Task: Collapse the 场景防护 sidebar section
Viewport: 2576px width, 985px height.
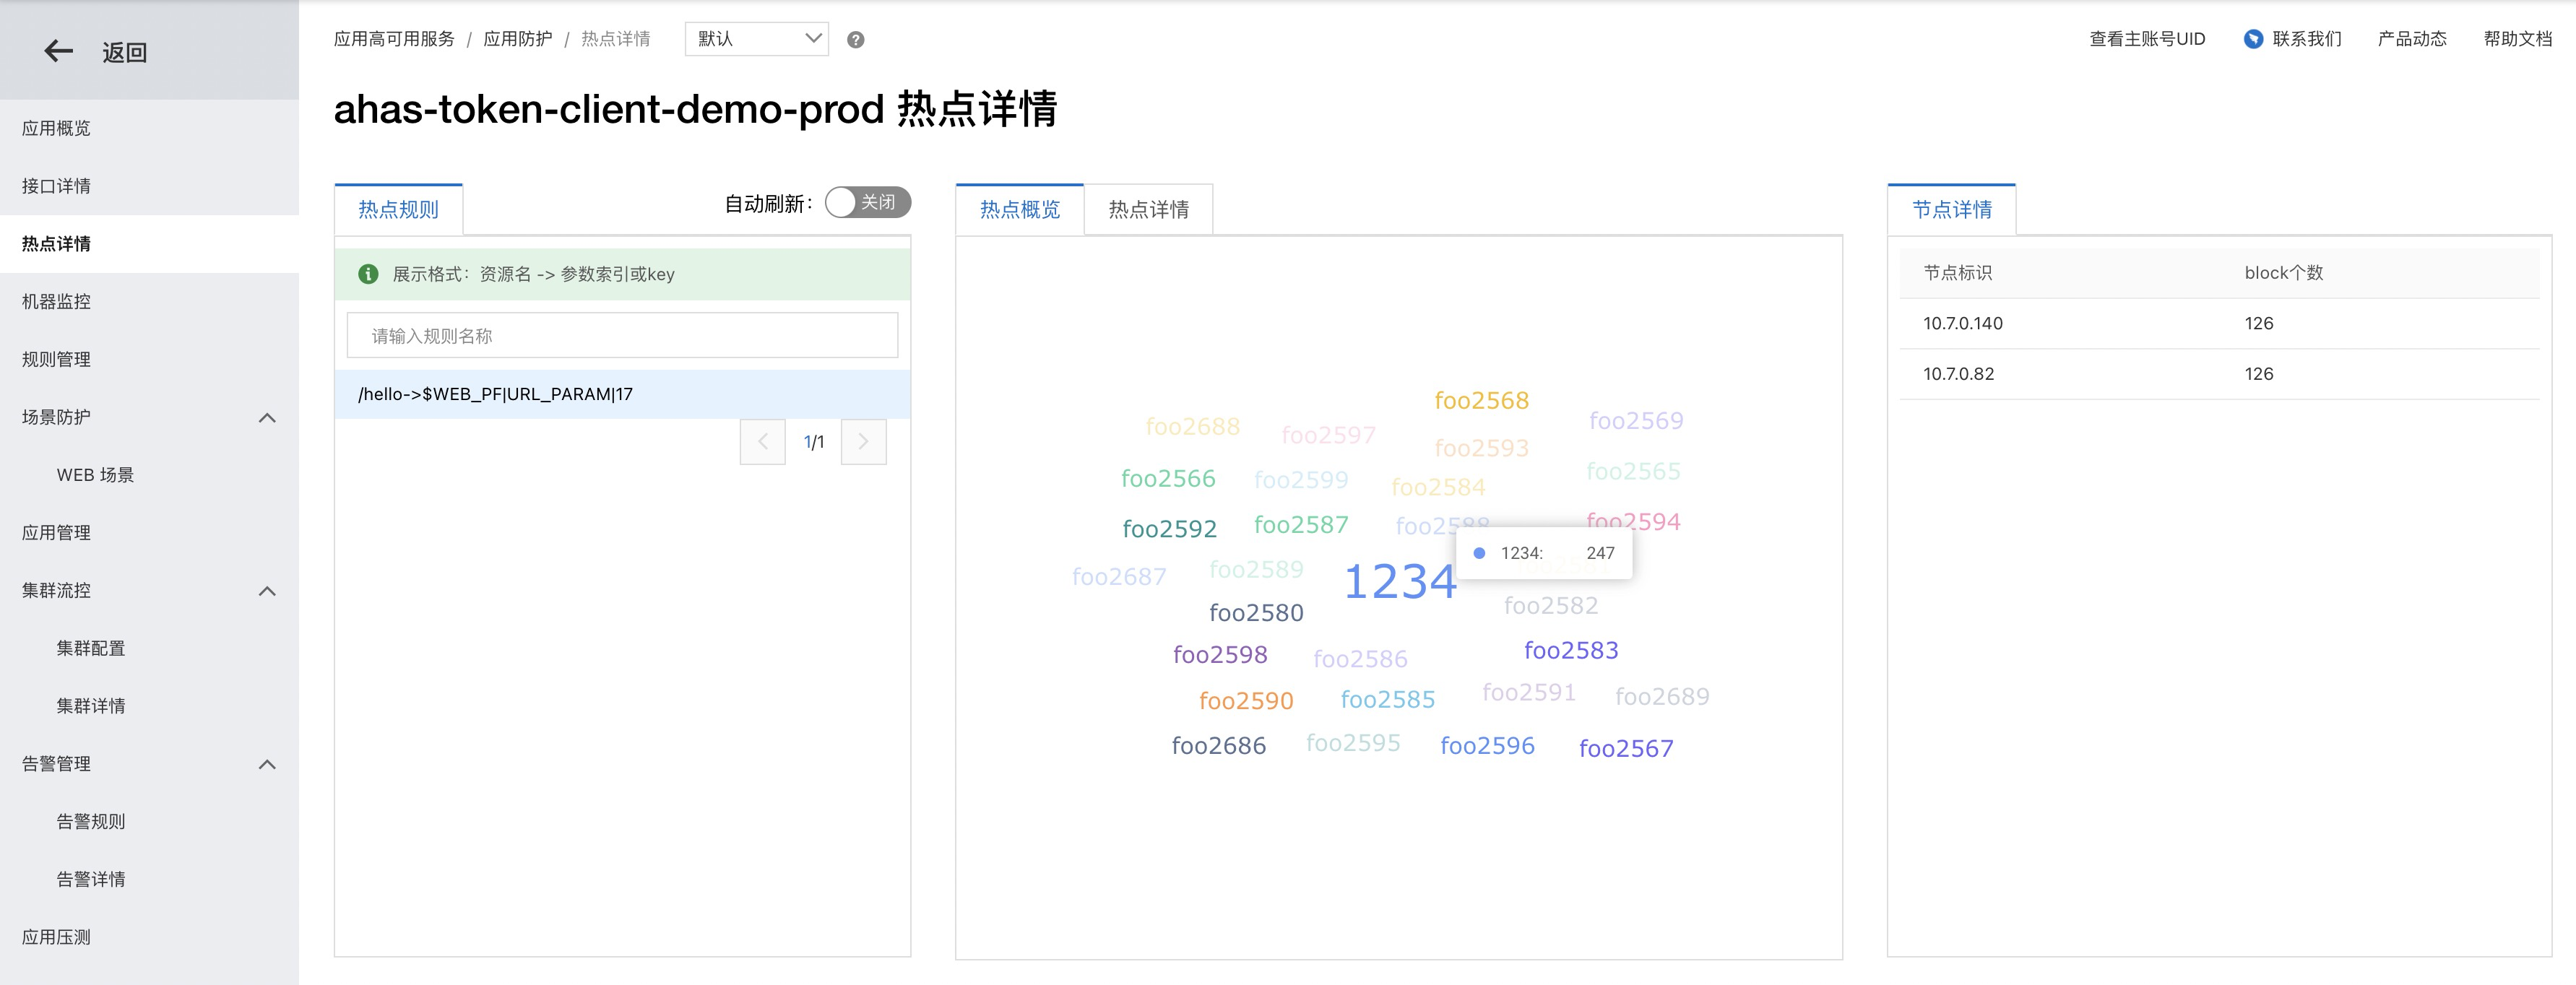Action: pyautogui.click(x=267, y=418)
